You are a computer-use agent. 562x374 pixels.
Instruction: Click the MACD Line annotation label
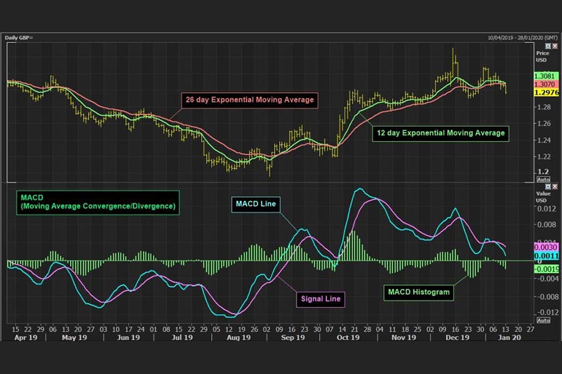point(255,204)
